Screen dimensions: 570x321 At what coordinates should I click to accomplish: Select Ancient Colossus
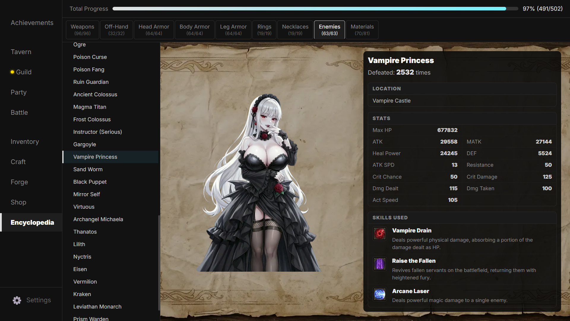click(110, 95)
